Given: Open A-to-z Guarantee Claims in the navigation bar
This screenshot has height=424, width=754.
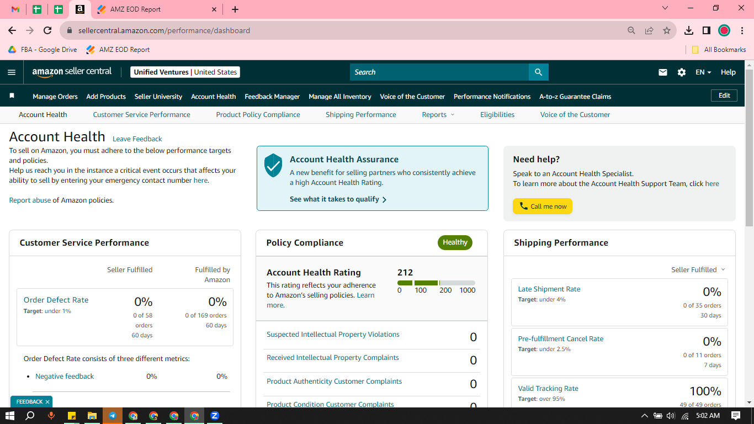Looking at the screenshot, I should coord(575,97).
